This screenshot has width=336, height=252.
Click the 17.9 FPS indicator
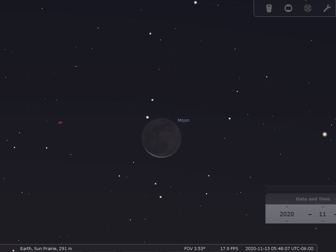[x=229, y=248]
